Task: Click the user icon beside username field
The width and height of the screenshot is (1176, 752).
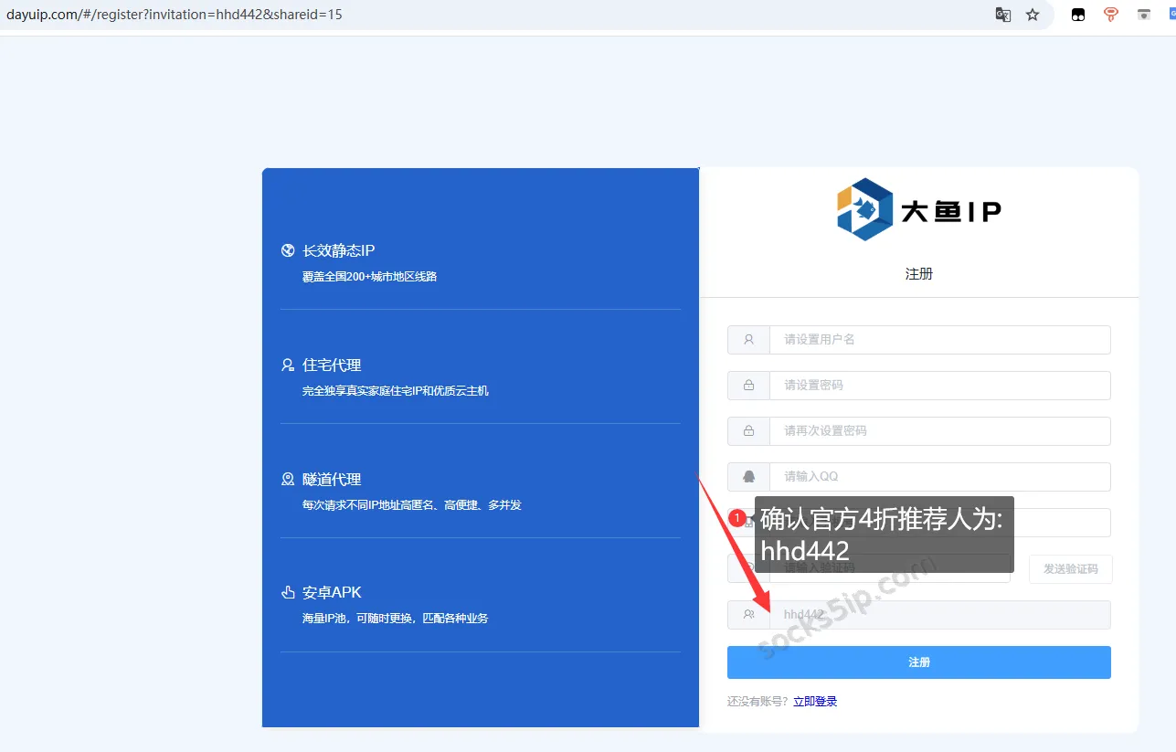Action: (749, 339)
